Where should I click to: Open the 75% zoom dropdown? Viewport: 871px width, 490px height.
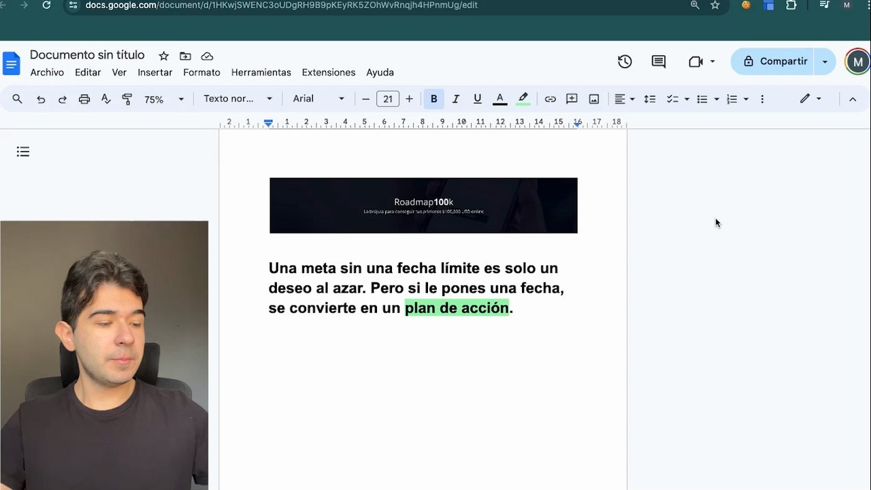[164, 99]
